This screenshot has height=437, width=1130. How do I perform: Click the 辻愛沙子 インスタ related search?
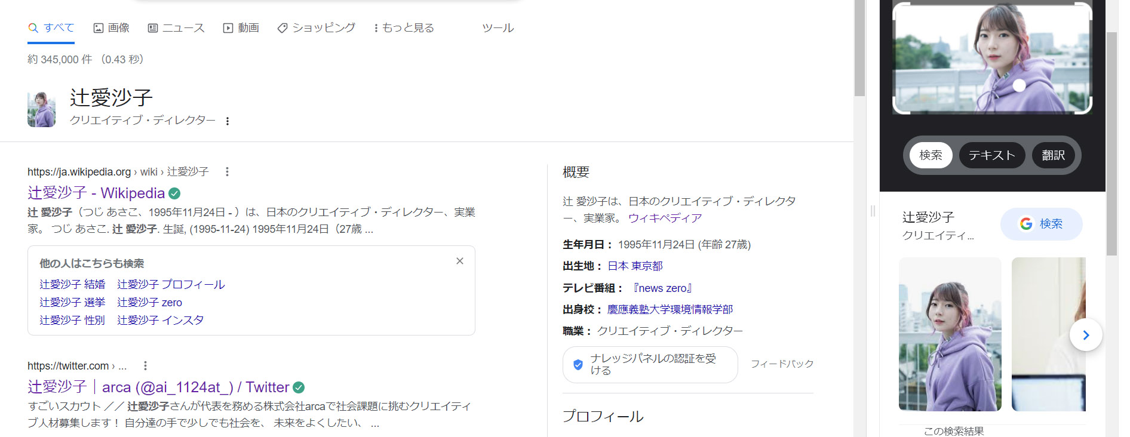click(x=160, y=321)
